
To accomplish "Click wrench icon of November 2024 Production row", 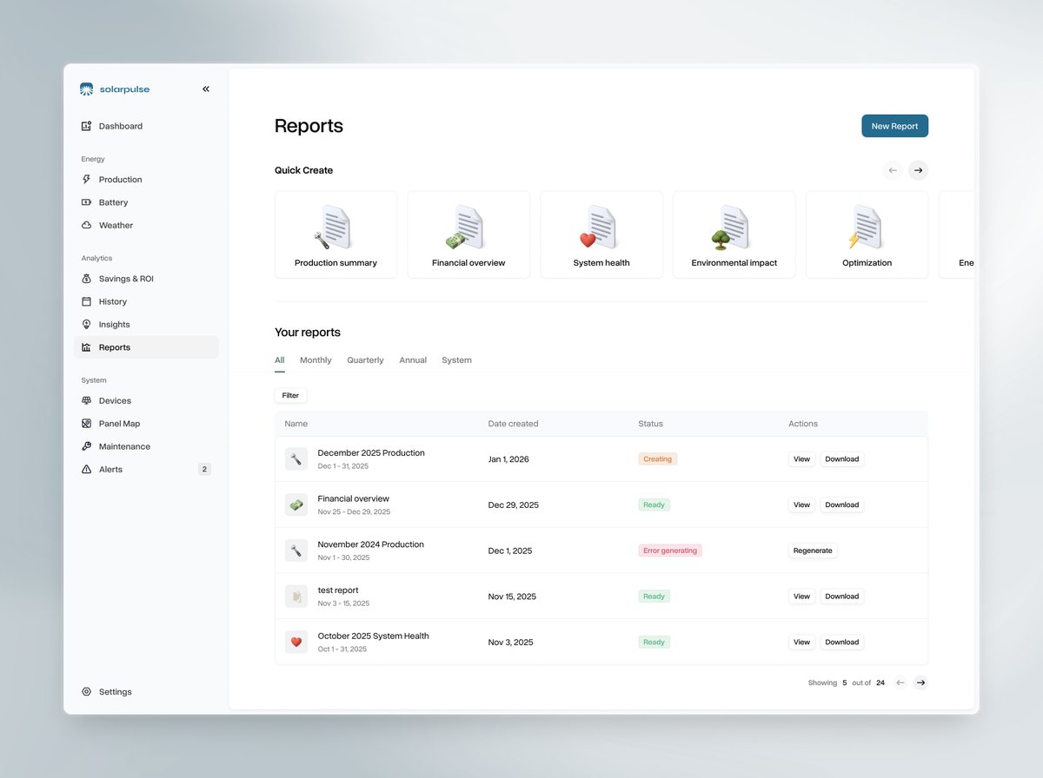I will pos(296,551).
